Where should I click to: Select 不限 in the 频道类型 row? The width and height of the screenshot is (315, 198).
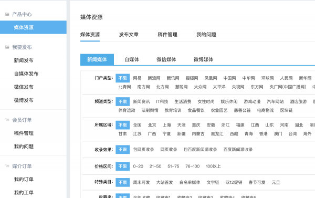122,102
